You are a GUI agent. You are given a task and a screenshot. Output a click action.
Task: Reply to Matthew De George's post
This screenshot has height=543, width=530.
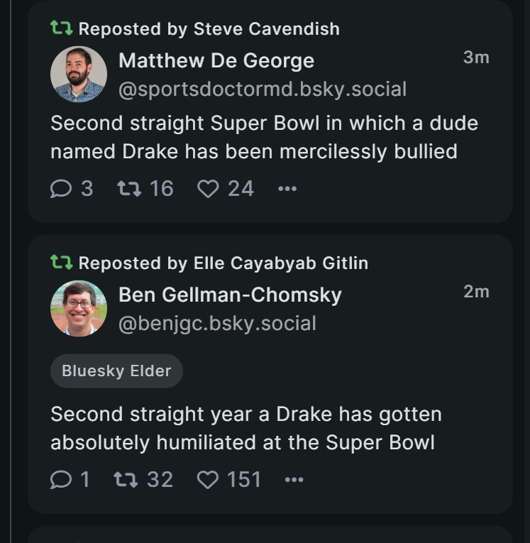[61, 189]
